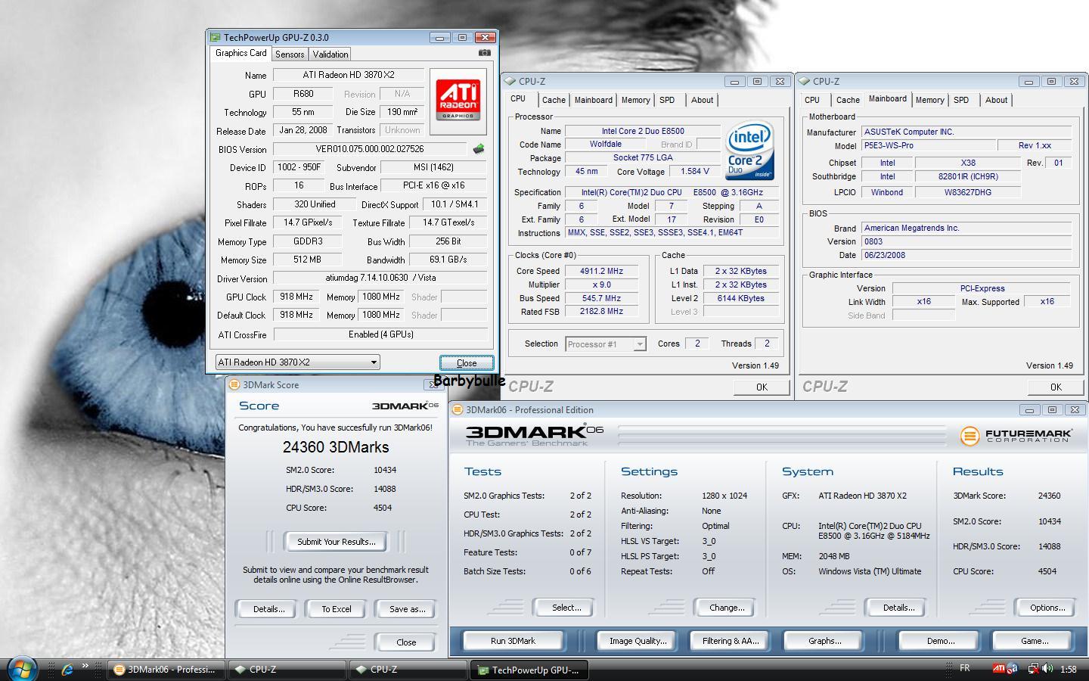Image resolution: width=1089 pixels, height=681 pixels.
Task: Click the FR language indicator
Action: click(965, 668)
